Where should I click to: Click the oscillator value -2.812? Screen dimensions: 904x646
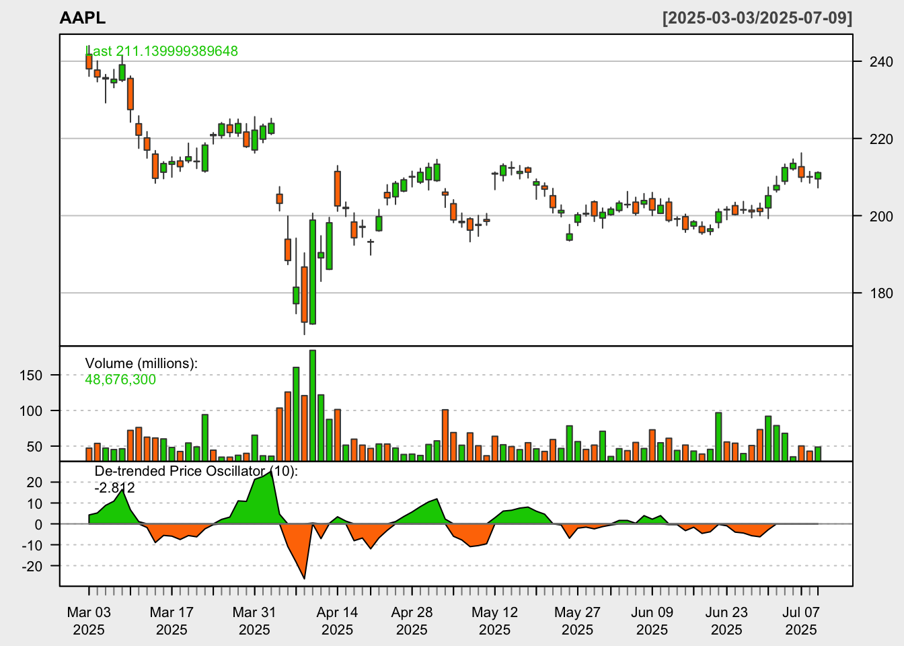pyautogui.click(x=115, y=488)
